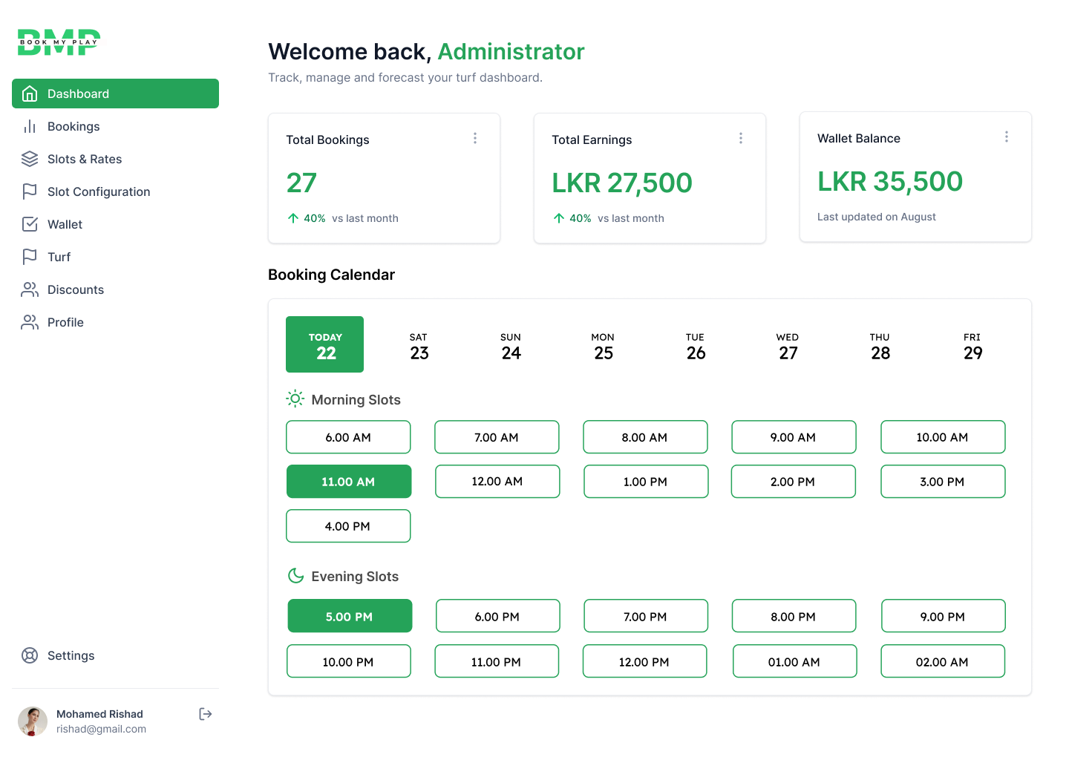
Task: Switch calendar to SAT 23
Action: click(x=419, y=346)
